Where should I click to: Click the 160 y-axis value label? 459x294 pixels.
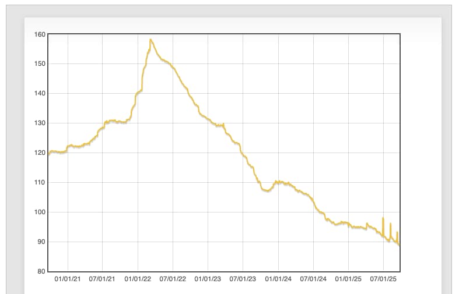[x=39, y=34]
